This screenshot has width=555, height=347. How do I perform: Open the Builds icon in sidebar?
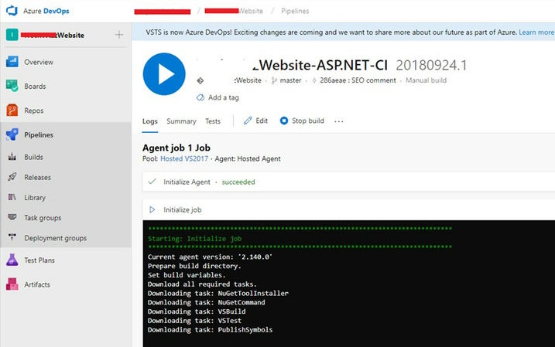point(12,157)
